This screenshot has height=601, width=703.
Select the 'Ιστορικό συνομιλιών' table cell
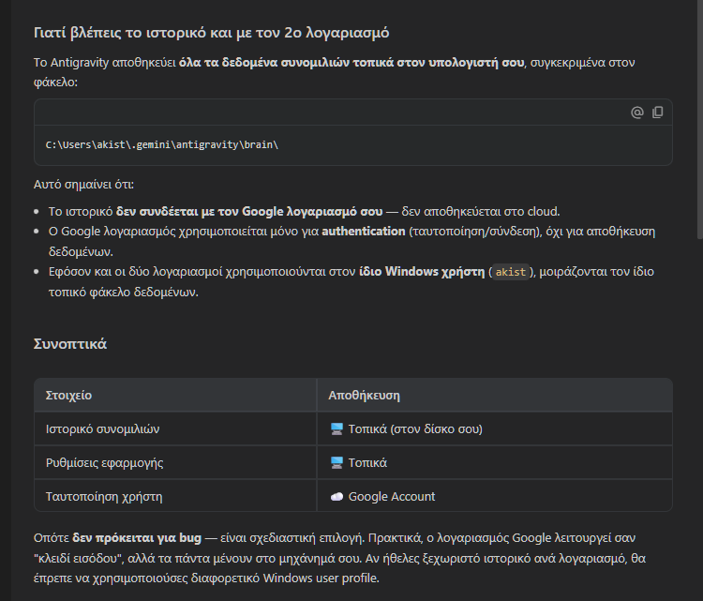tap(103, 429)
